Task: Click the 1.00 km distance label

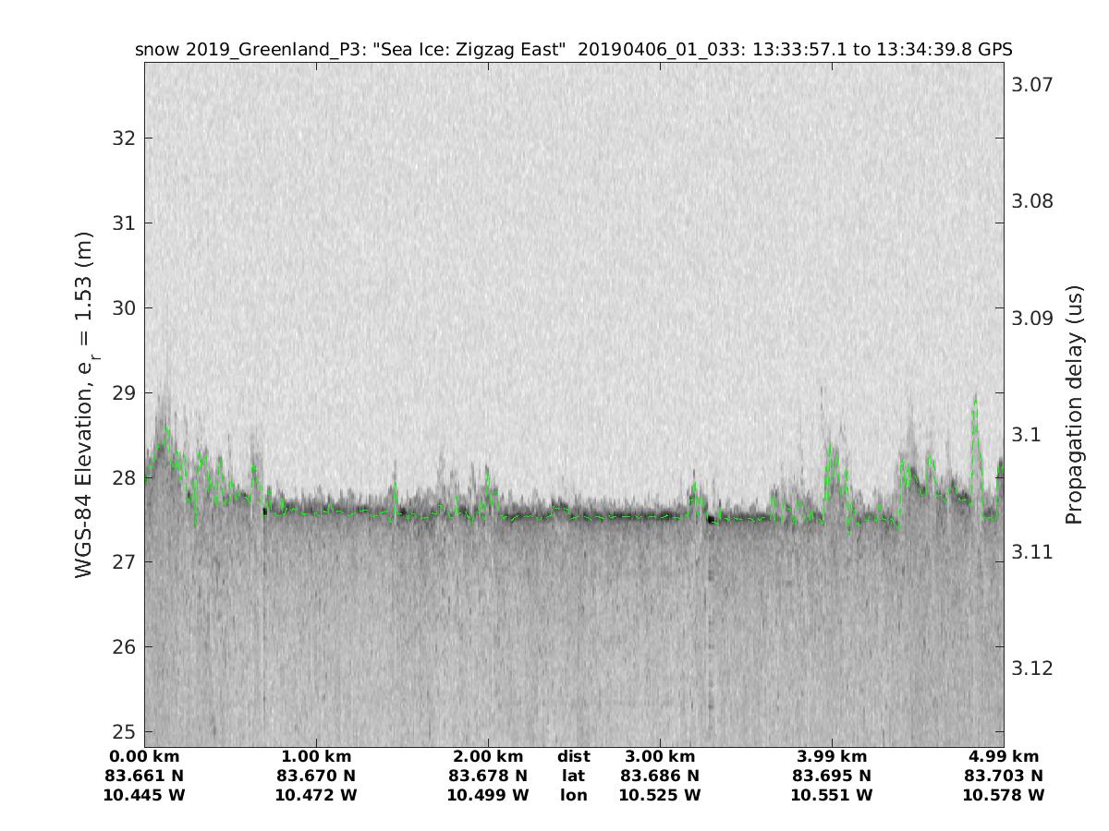Action: click(x=316, y=756)
